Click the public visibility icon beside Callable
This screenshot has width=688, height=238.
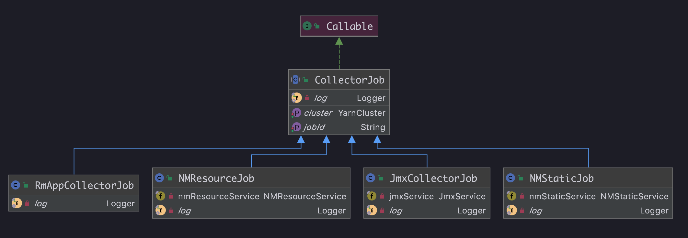[x=317, y=26]
